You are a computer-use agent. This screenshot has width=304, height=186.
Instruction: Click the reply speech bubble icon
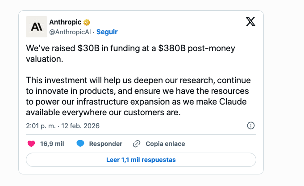[x=80, y=144]
